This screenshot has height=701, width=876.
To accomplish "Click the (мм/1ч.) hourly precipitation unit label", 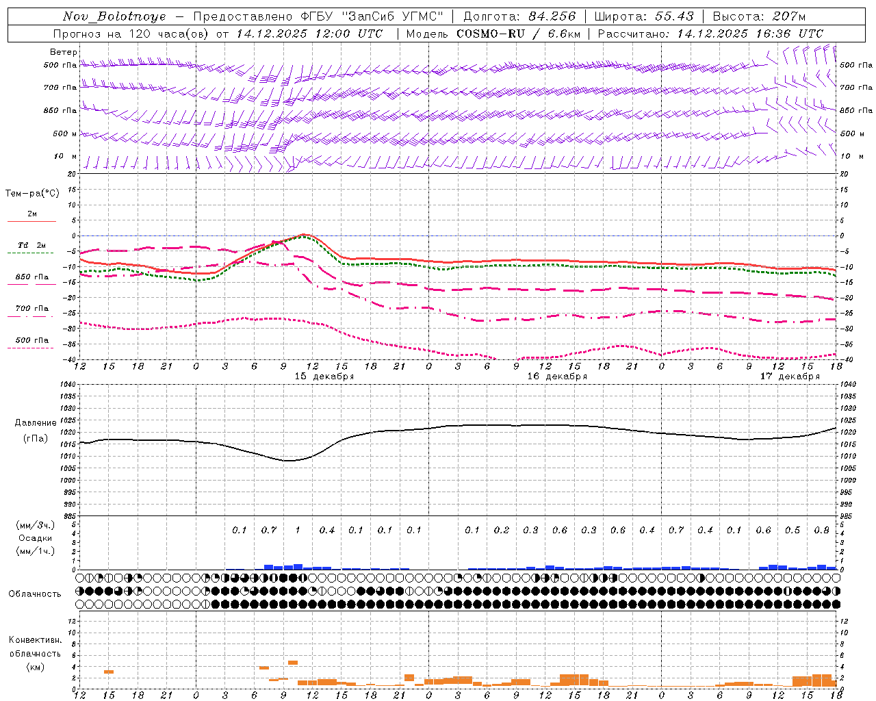I will click(36, 551).
